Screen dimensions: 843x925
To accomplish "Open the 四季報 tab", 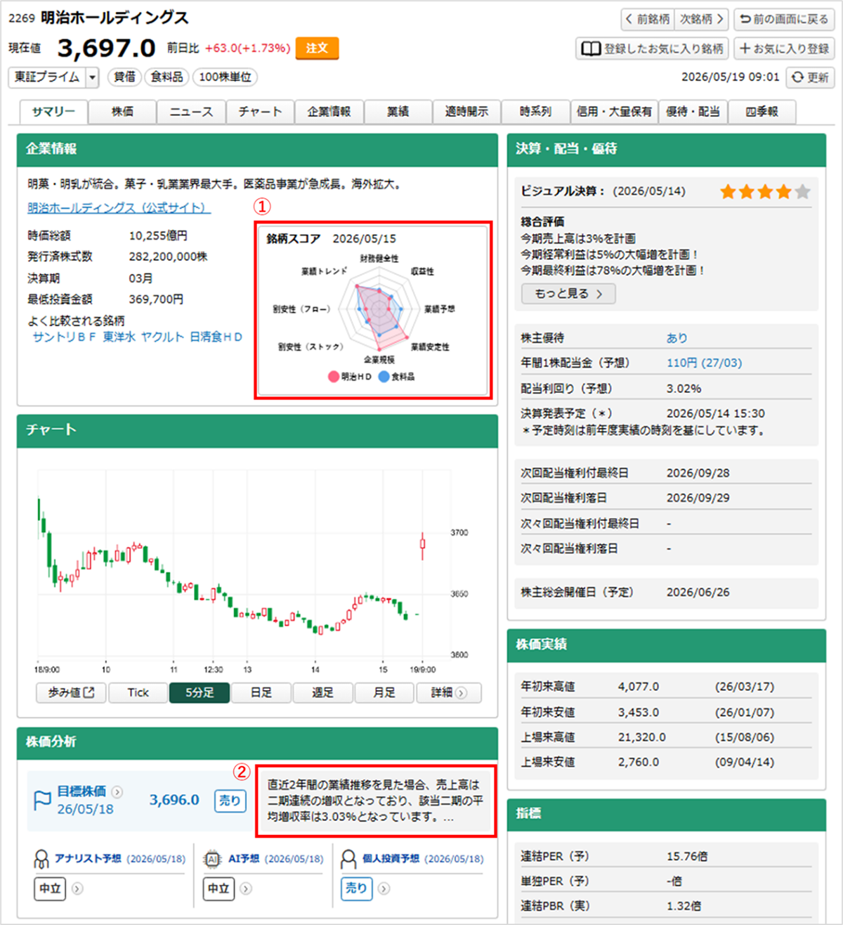I will click(762, 112).
